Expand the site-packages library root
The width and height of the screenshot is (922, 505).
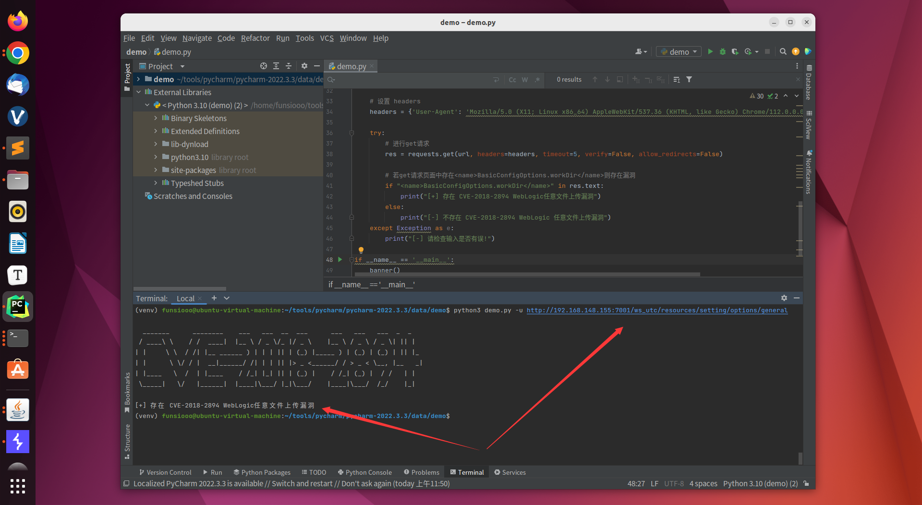(x=156, y=170)
